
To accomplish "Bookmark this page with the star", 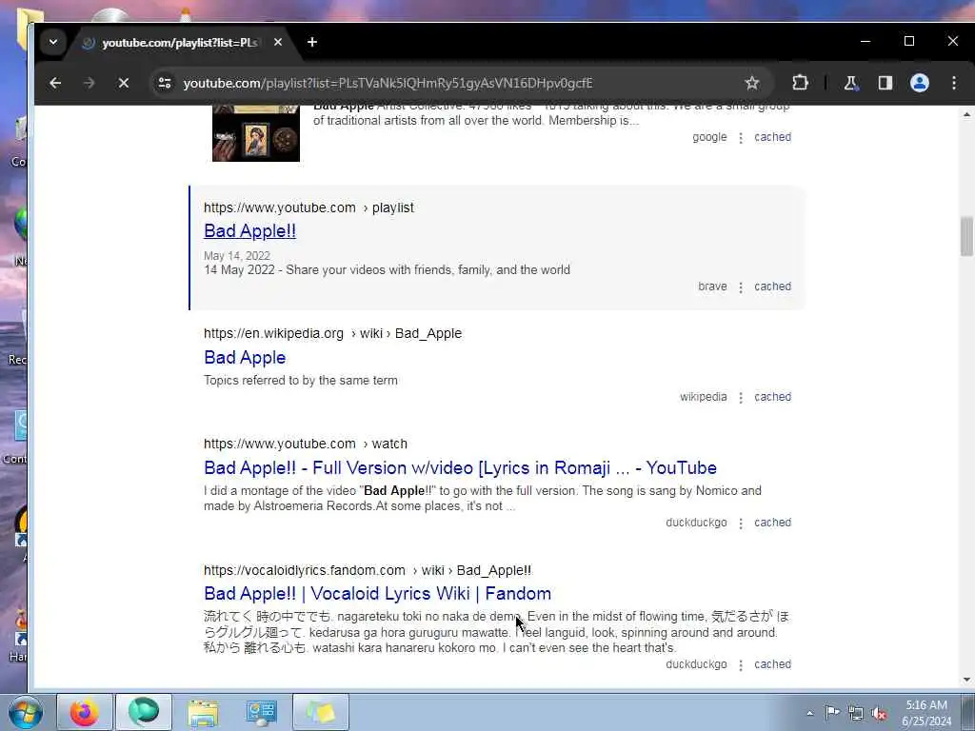I will (752, 83).
